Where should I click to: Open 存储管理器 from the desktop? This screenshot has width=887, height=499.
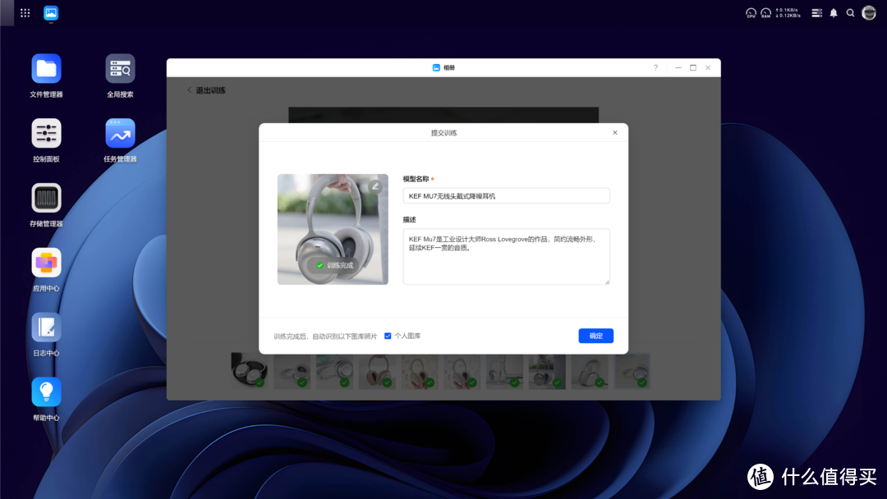click(x=46, y=199)
